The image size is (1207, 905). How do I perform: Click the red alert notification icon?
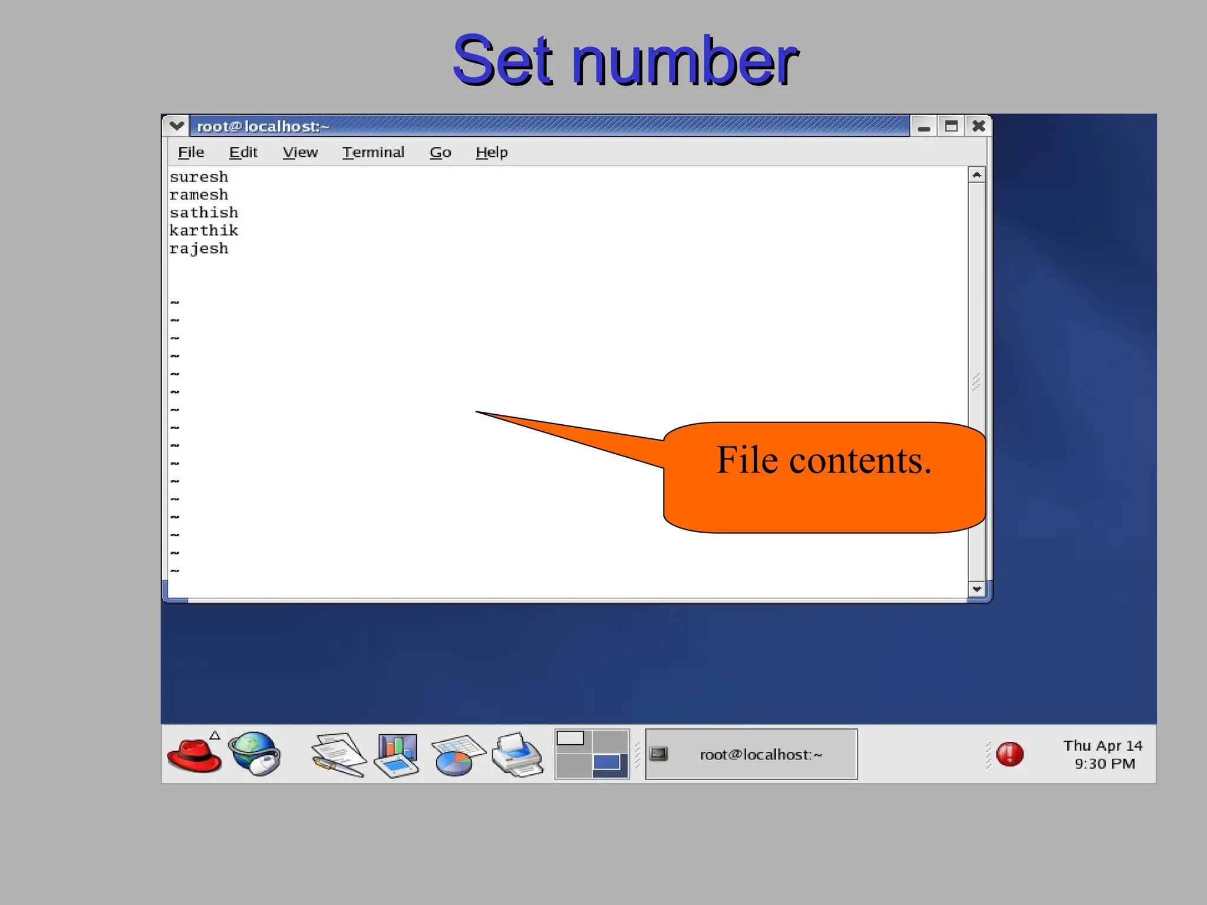pyautogui.click(x=1010, y=754)
